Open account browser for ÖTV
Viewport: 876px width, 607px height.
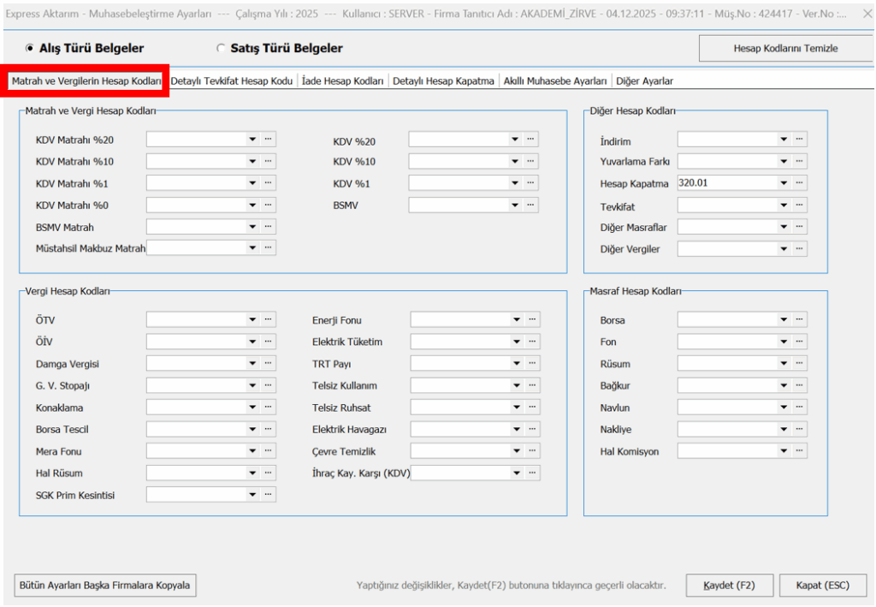[268, 319]
